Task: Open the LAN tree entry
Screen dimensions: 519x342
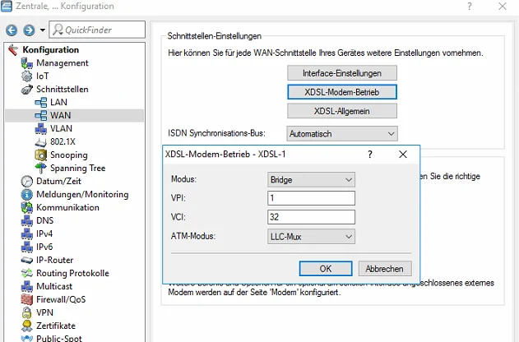Action: tap(58, 102)
